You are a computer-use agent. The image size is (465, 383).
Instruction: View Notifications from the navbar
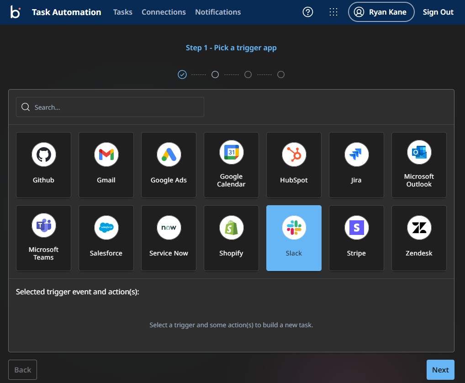218,12
